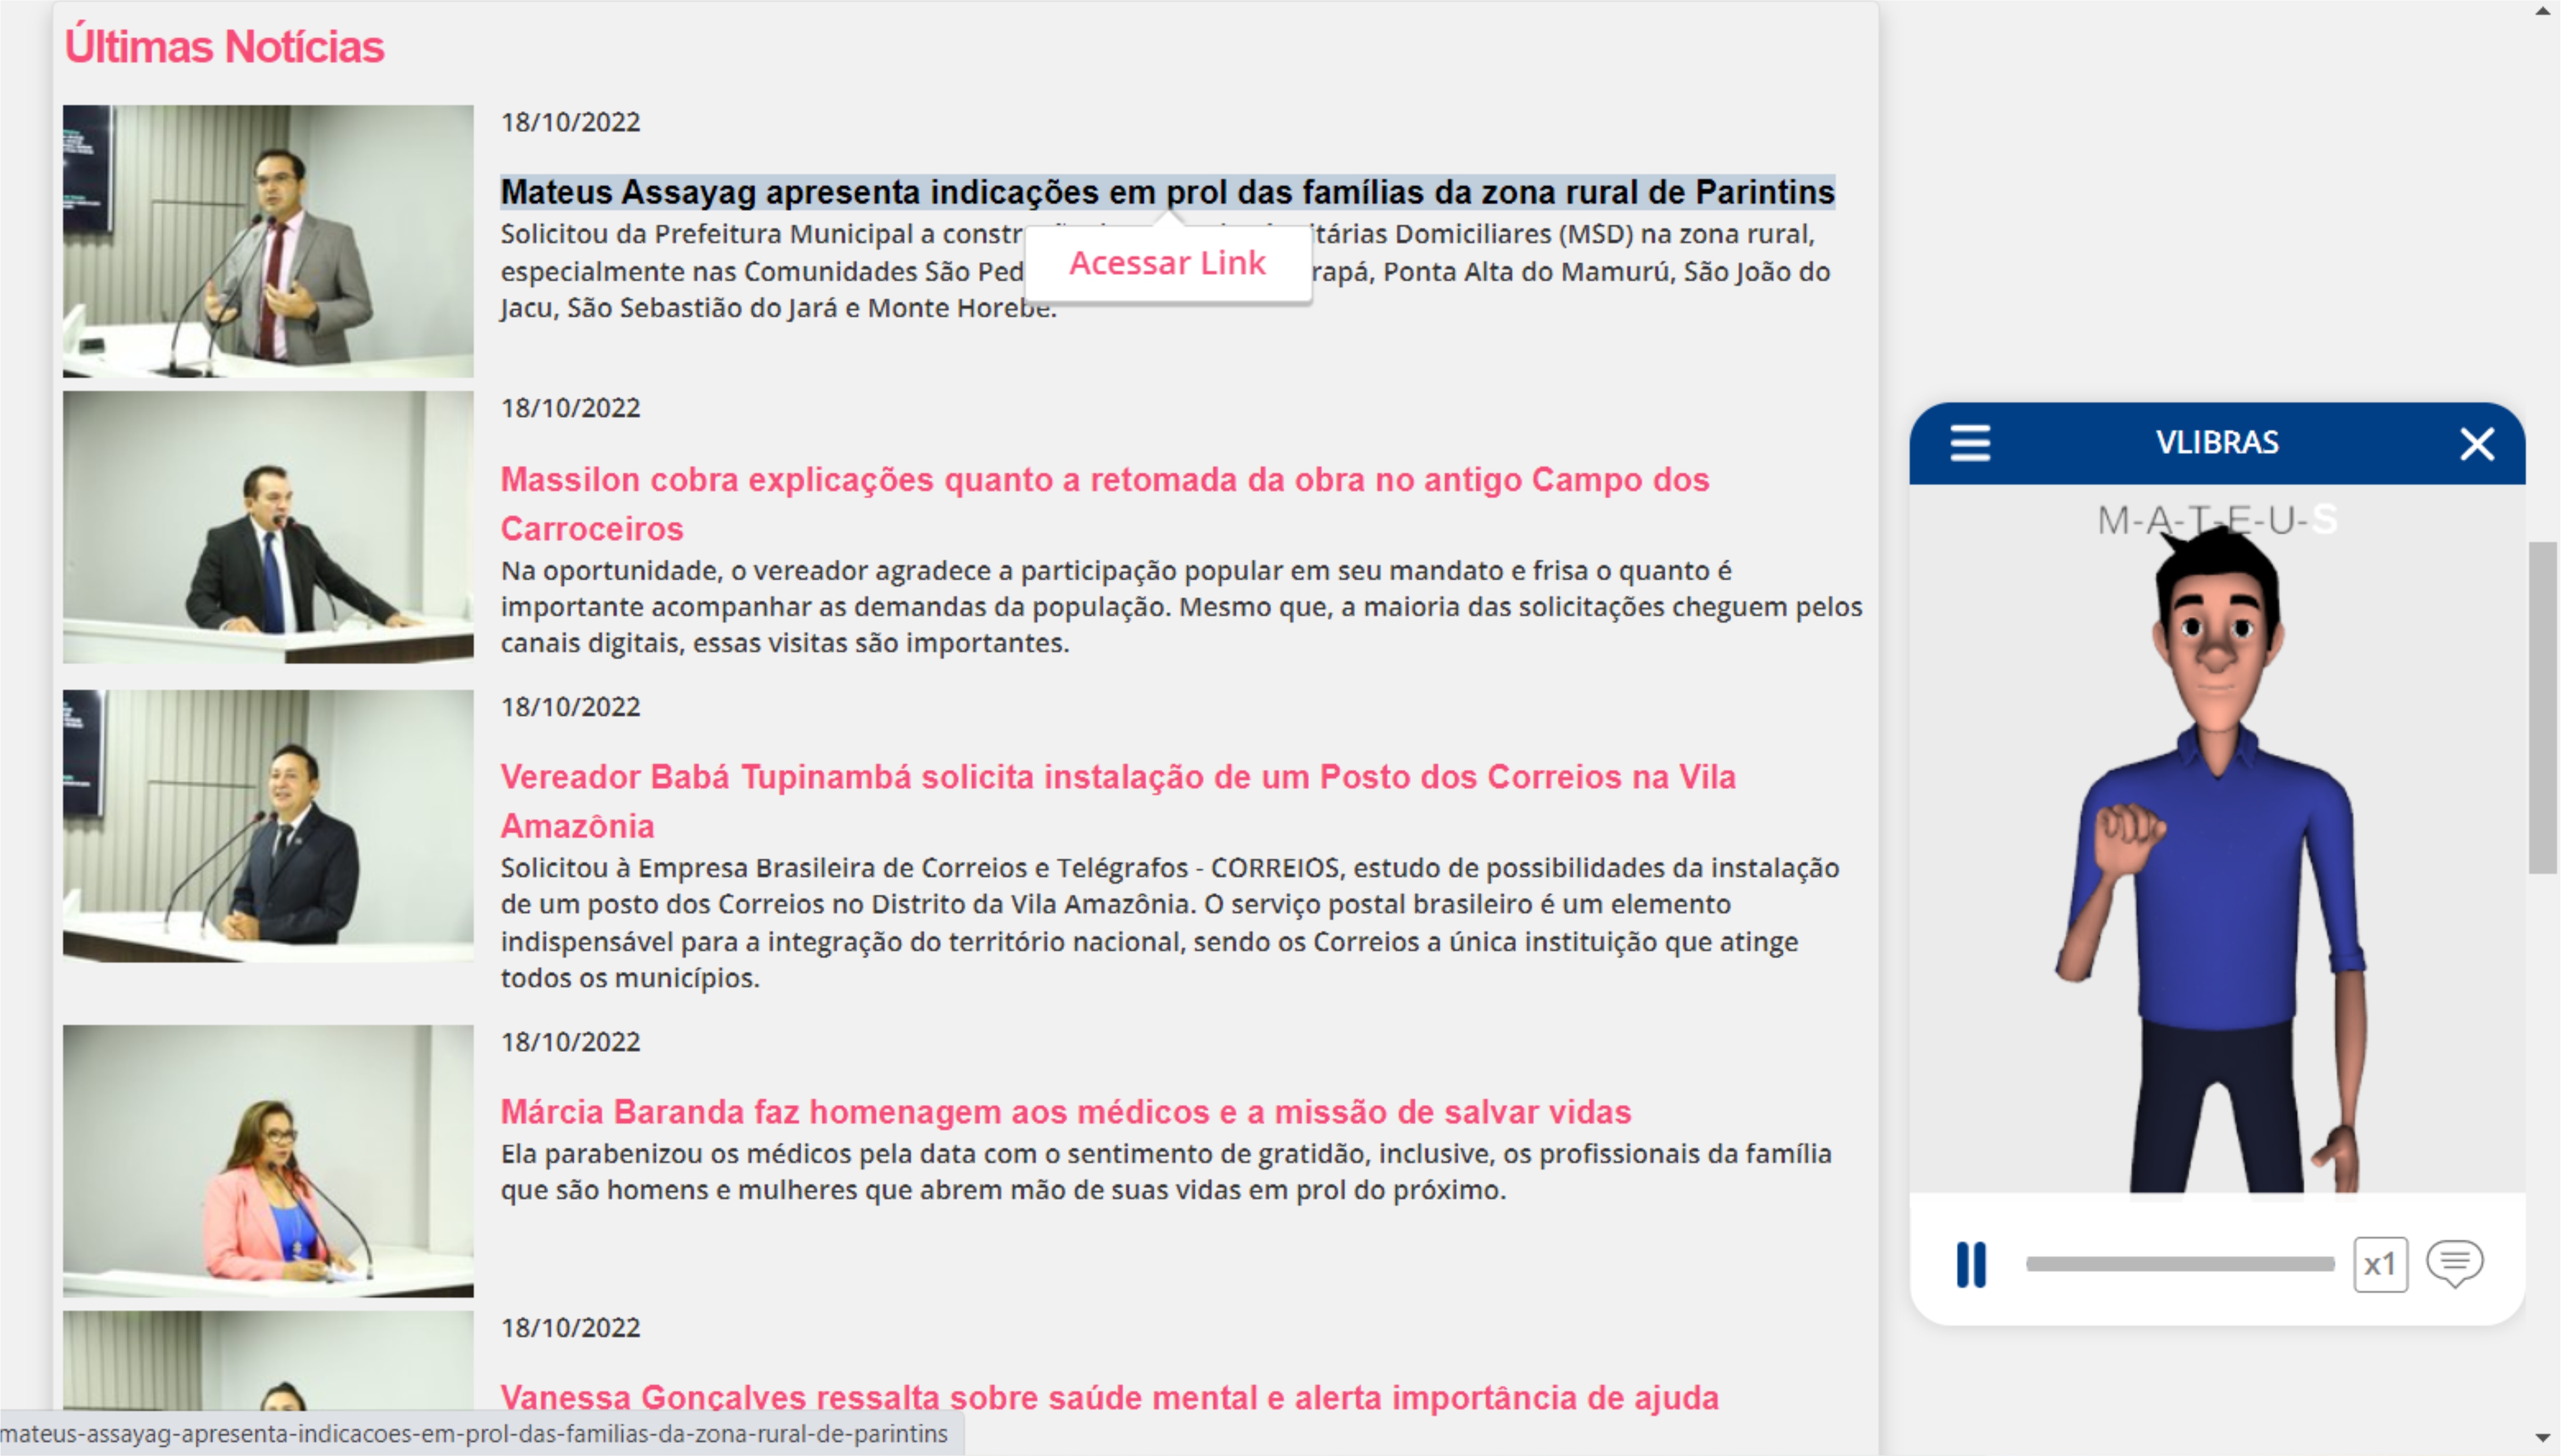
Task: Click the Últimas Notícias heading
Action: click(x=224, y=46)
